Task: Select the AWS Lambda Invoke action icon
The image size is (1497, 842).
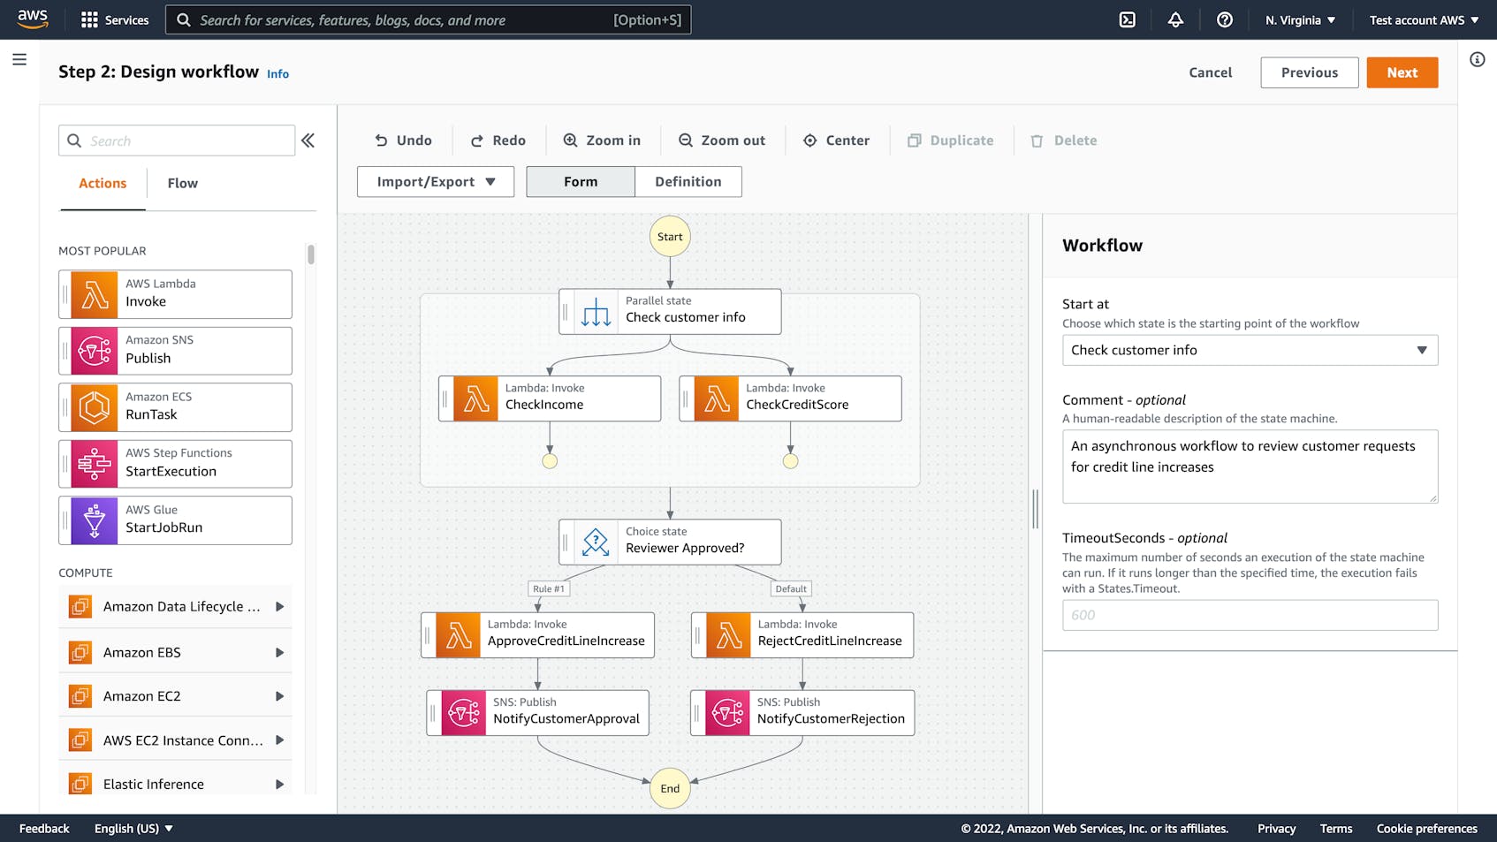Action: tap(92, 293)
